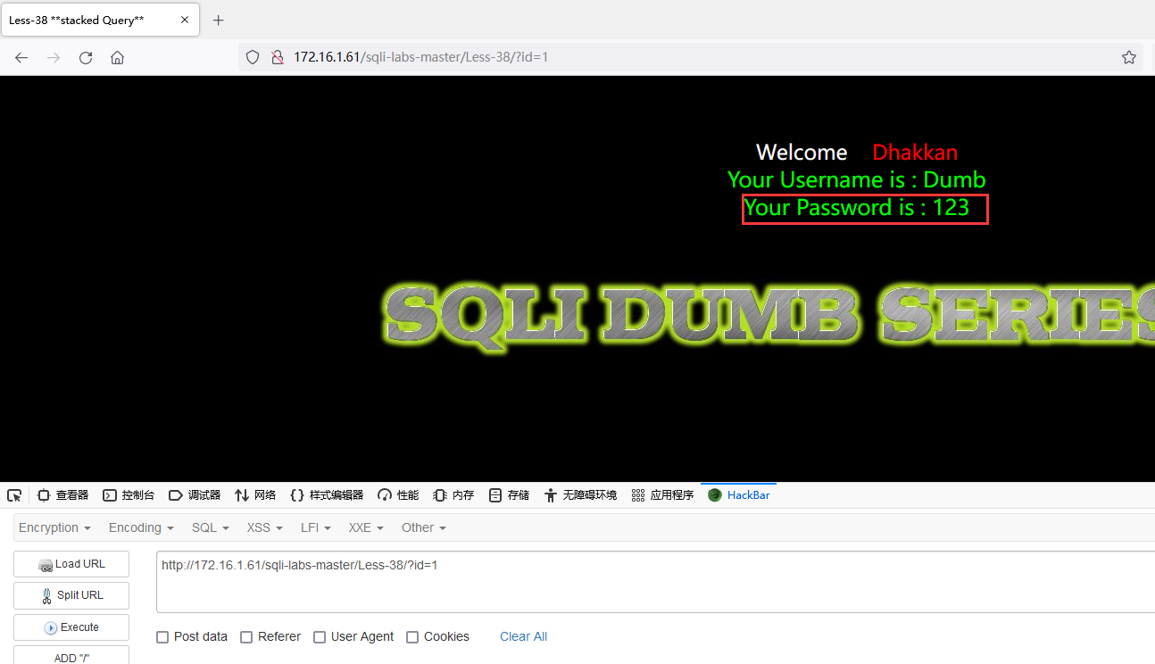This screenshot has width=1155, height=664.
Task: Click the Clear All link
Action: point(523,636)
